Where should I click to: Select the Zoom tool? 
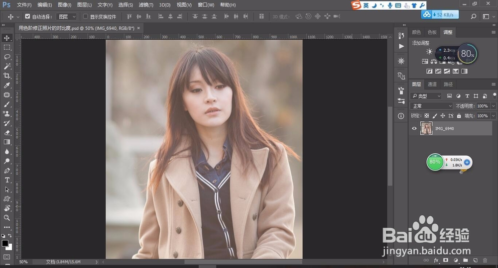tap(6, 218)
